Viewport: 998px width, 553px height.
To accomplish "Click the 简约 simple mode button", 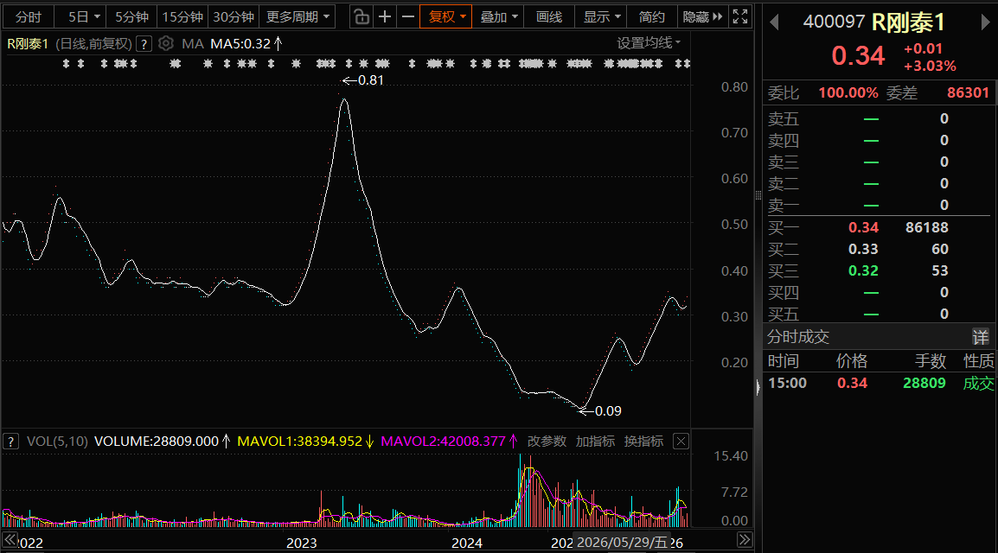I will click(652, 16).
